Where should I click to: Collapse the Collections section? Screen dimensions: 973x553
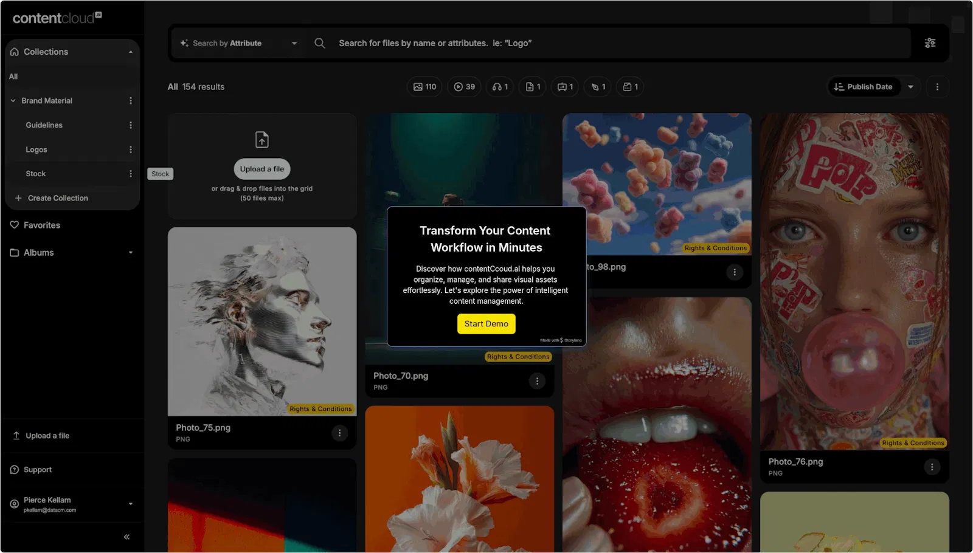pyautogui.click(x=130, y=52)
